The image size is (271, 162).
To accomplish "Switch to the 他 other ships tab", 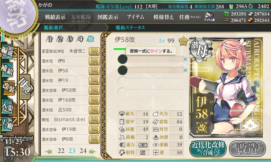I will pyautogui.click(x=90, y=39).
